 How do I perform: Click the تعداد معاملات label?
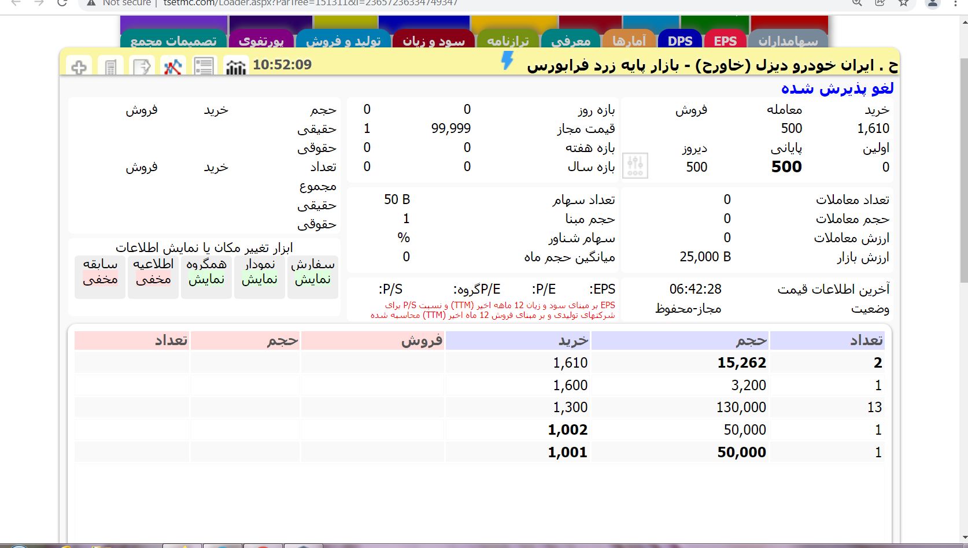pos(852,199)
